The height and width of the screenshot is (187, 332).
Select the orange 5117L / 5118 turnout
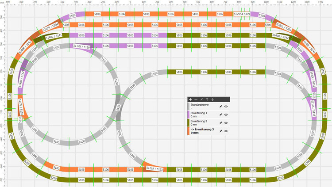(x=21, y=107)
